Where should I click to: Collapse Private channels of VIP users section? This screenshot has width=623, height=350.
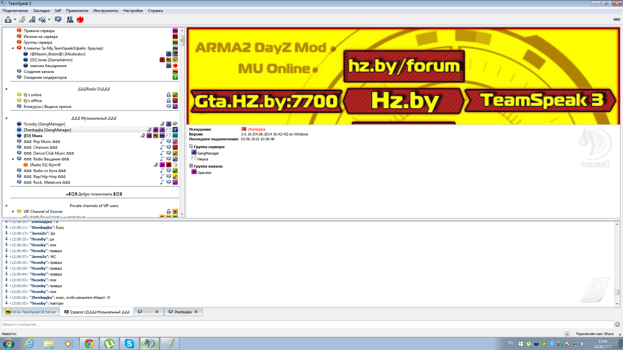(x=6, y=206)
